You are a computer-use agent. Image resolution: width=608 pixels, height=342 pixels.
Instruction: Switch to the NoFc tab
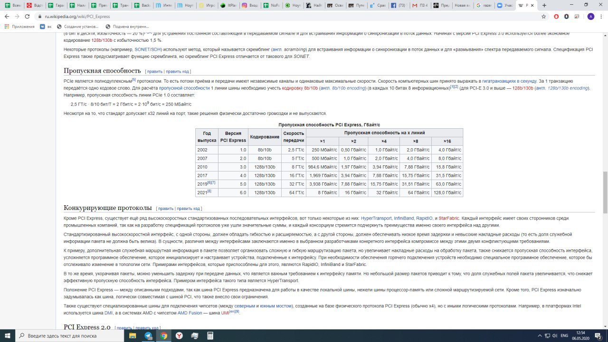tap(271, 5)
